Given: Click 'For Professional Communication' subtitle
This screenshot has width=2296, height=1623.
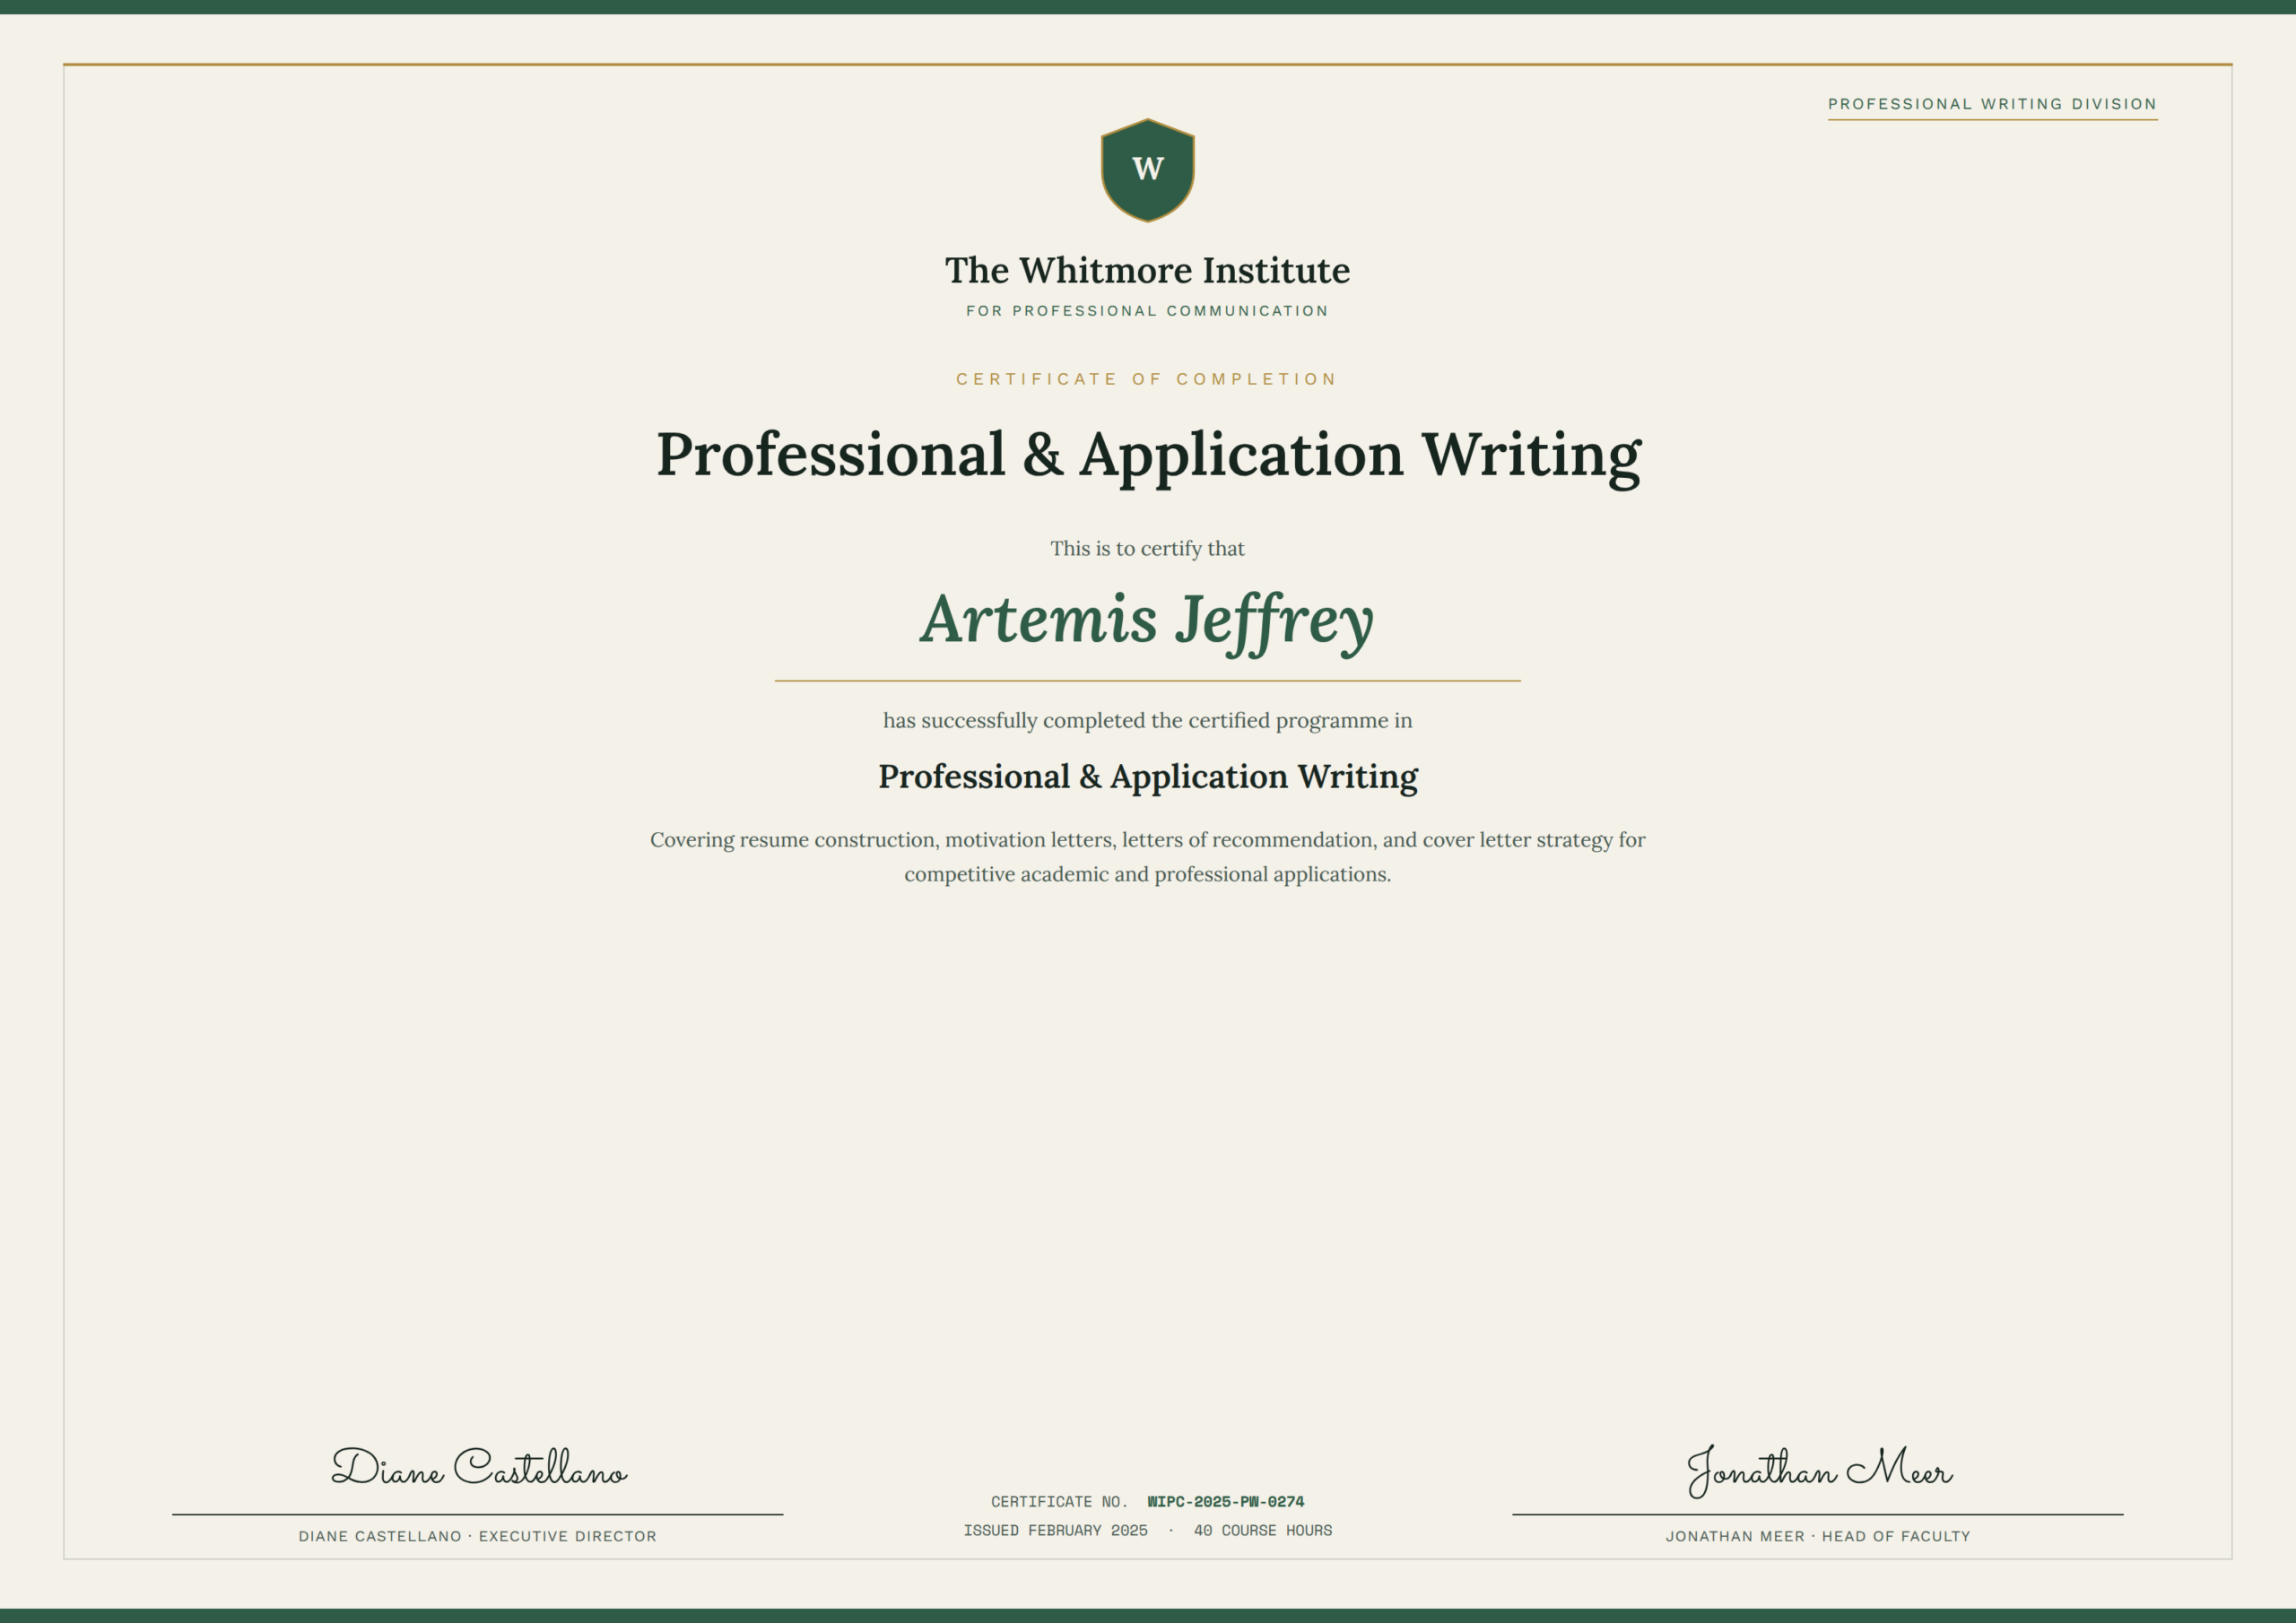Looking at the screenshot, I should 1147,311.
